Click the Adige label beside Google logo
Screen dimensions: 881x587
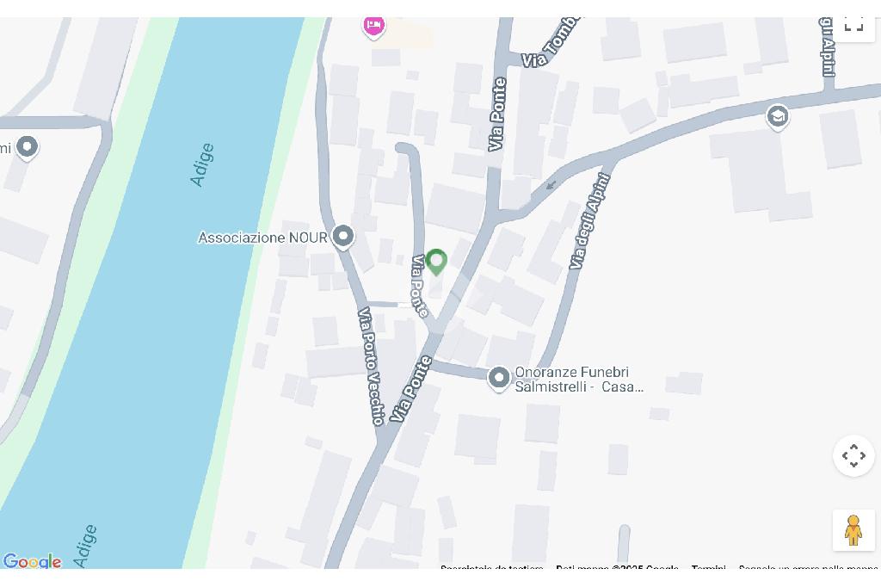[85, 546]
